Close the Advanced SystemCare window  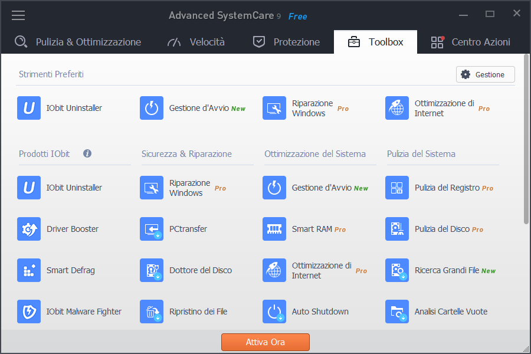click(516, 13)
